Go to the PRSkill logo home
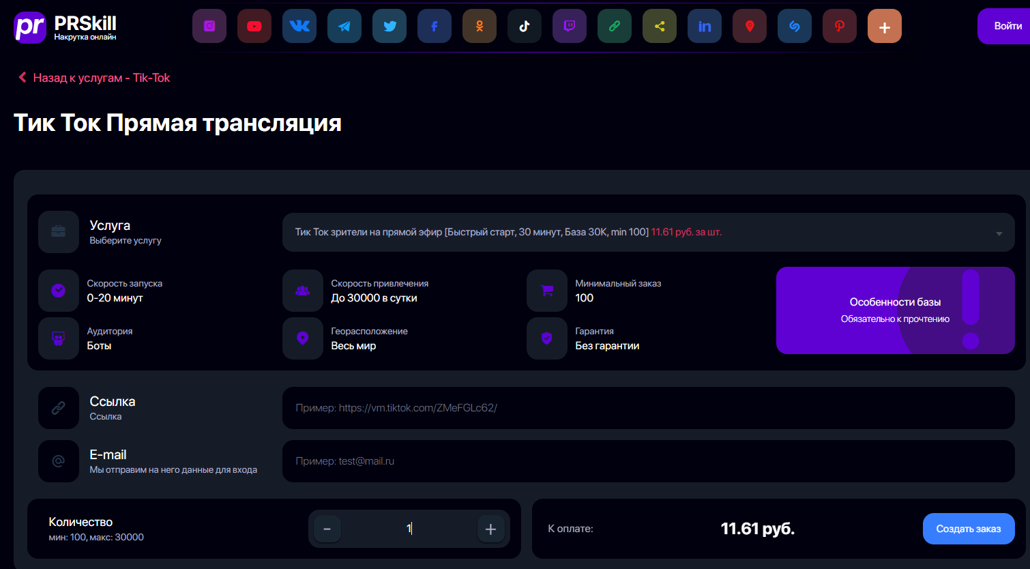The height and width of the screenshot is (569, 1030). (65, 27)
